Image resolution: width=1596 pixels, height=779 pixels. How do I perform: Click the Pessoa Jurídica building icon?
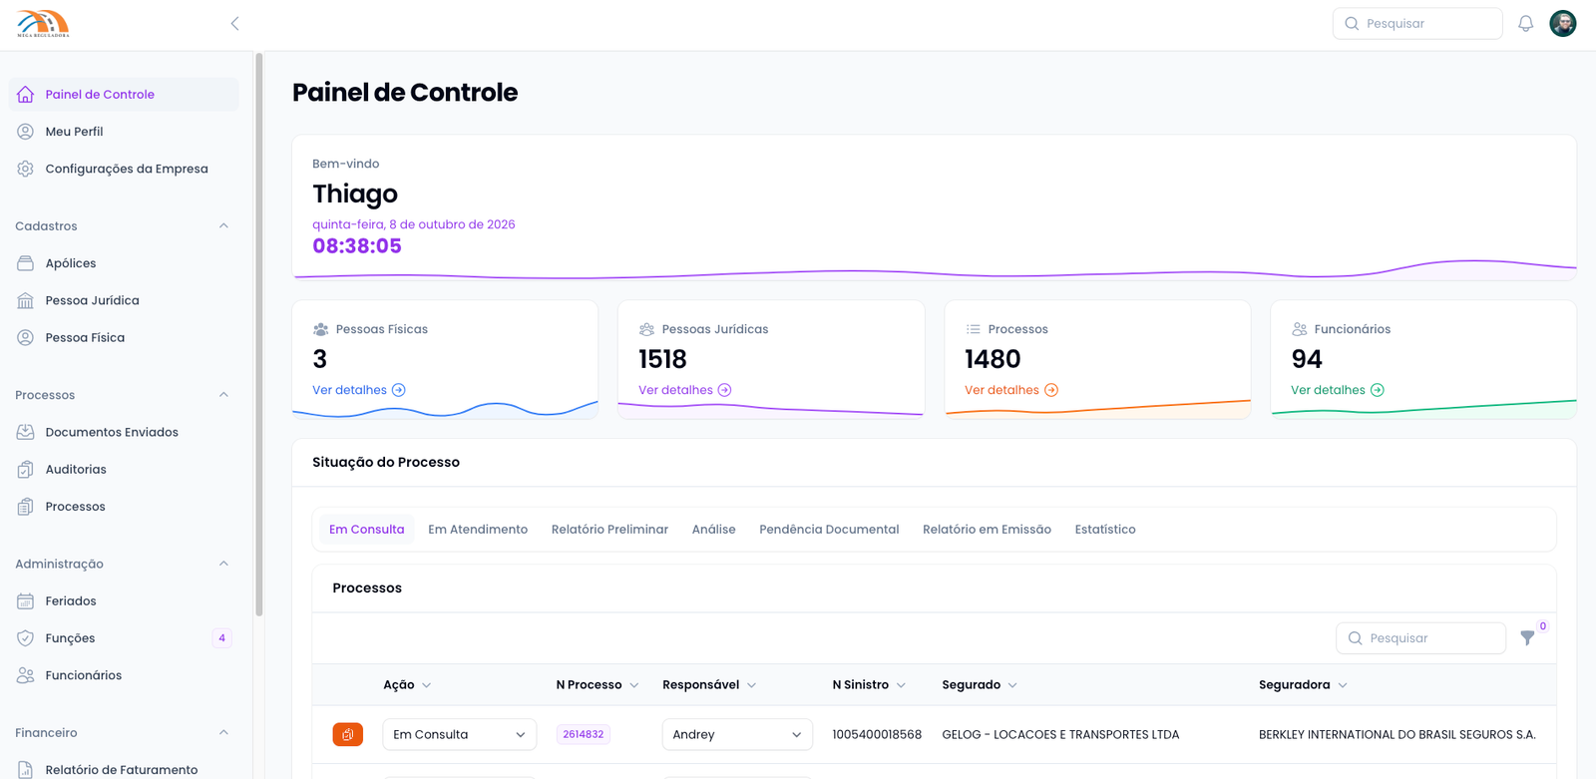[26, 300]
